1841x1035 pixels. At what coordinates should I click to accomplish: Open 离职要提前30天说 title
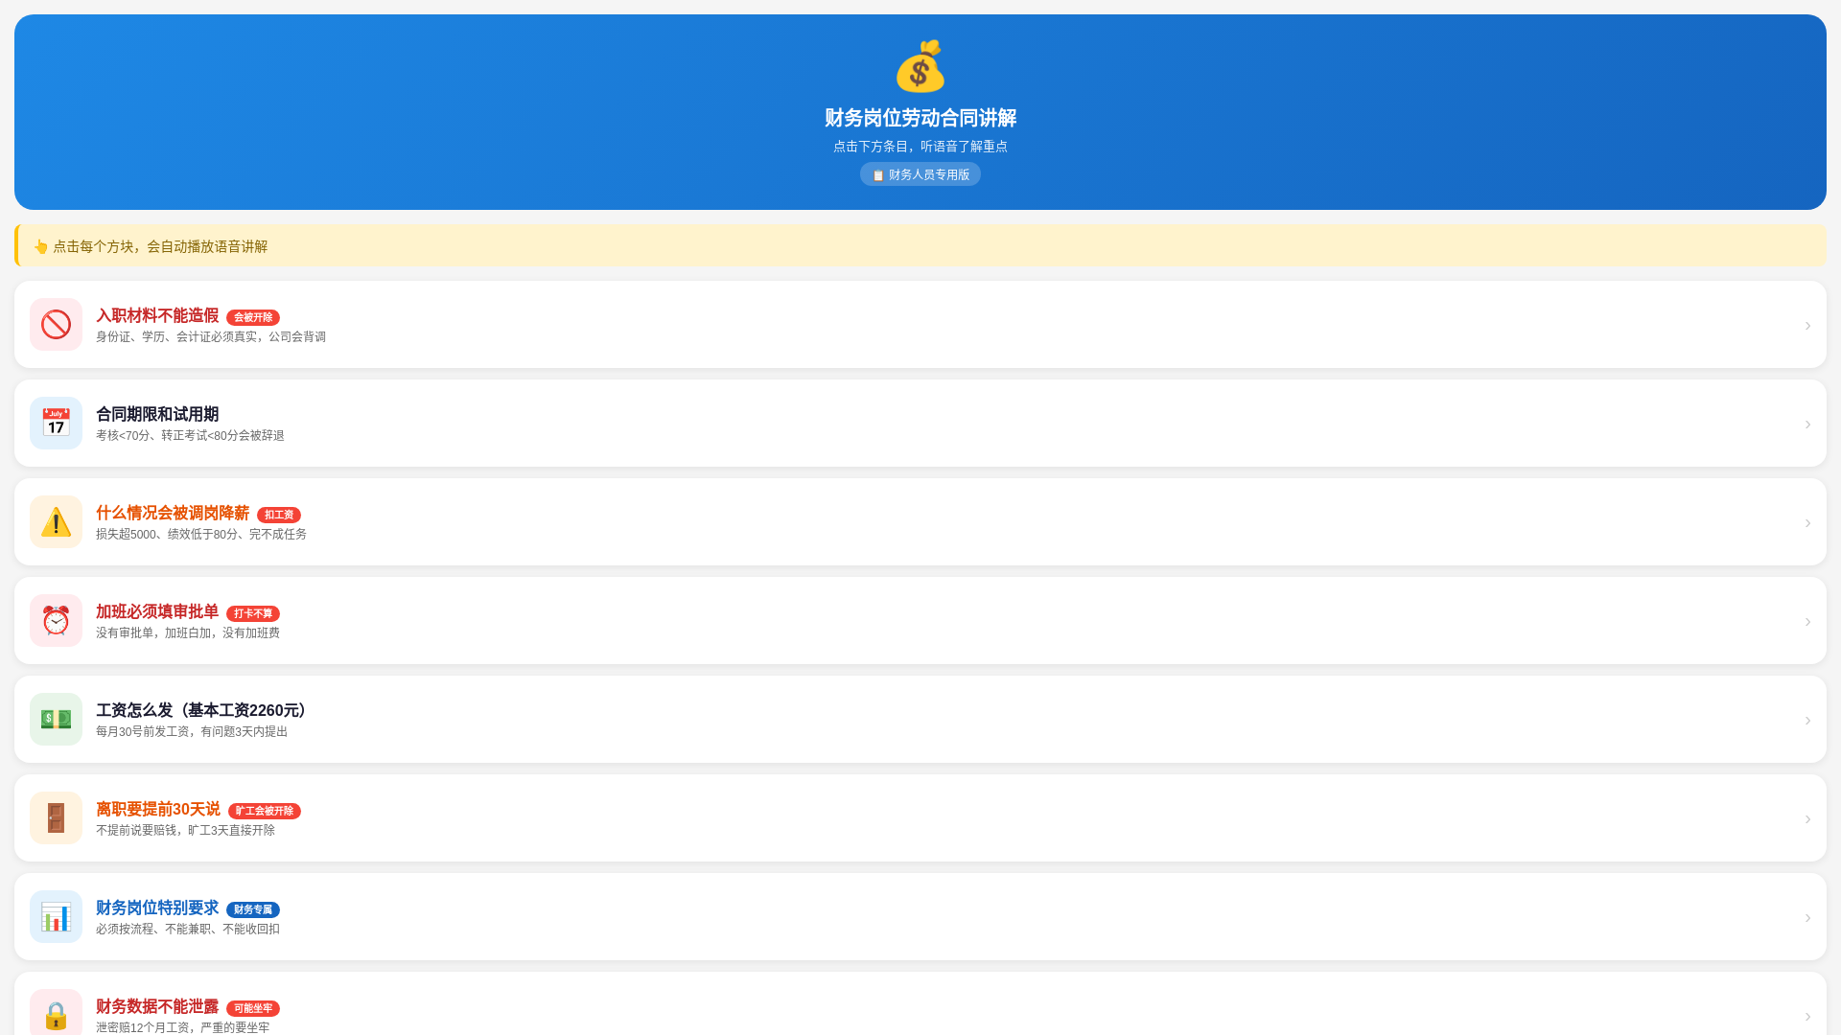click(x=158, y=809)
